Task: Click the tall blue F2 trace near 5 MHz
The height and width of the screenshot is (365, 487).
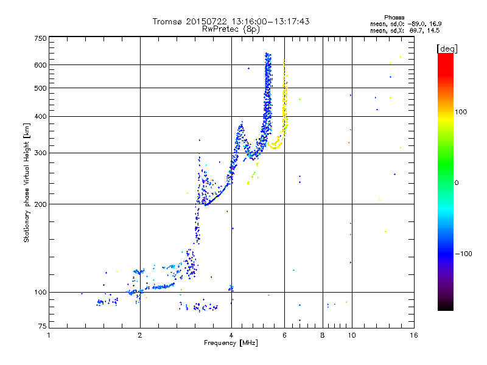Action: pos(268,93)
